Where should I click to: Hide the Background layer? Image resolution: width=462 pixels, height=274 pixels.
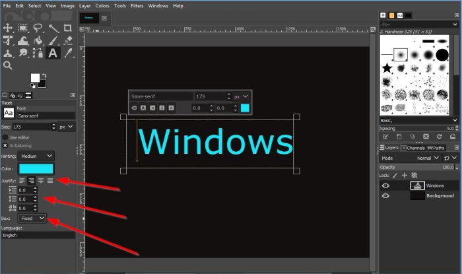385,196
